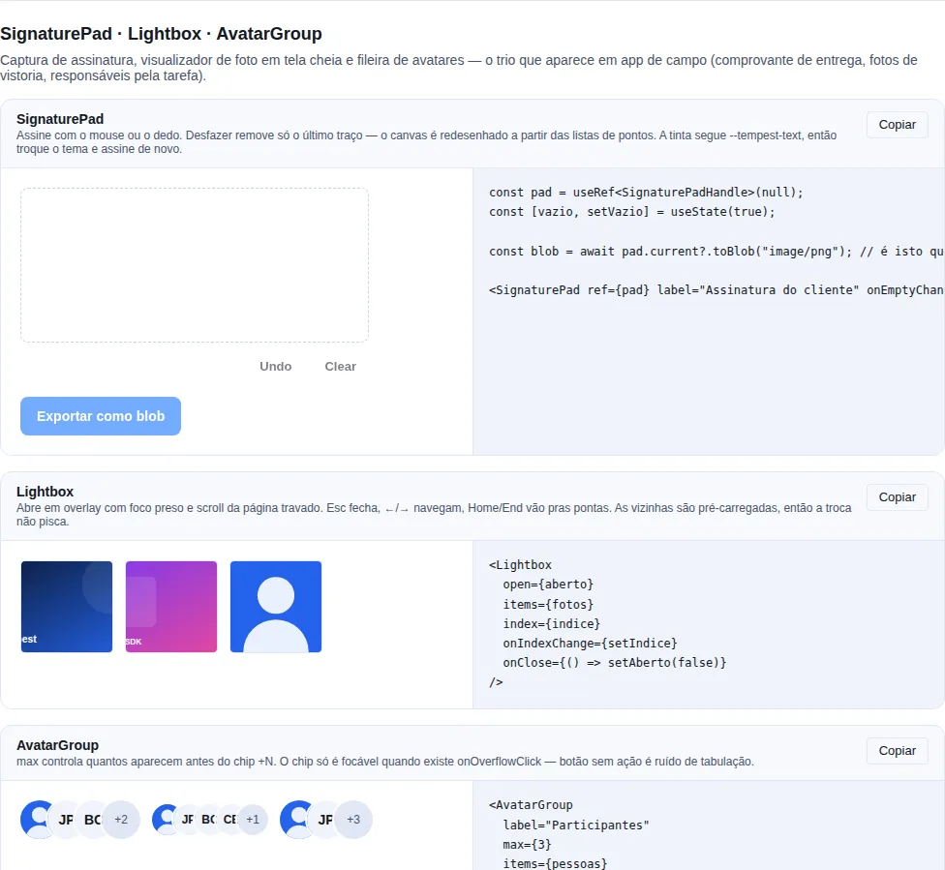The height and width of the screenshot is (870, 945).
Task: Click inside the dashed signature canvas
Action: pyautogui.click(x=194, y=265)
